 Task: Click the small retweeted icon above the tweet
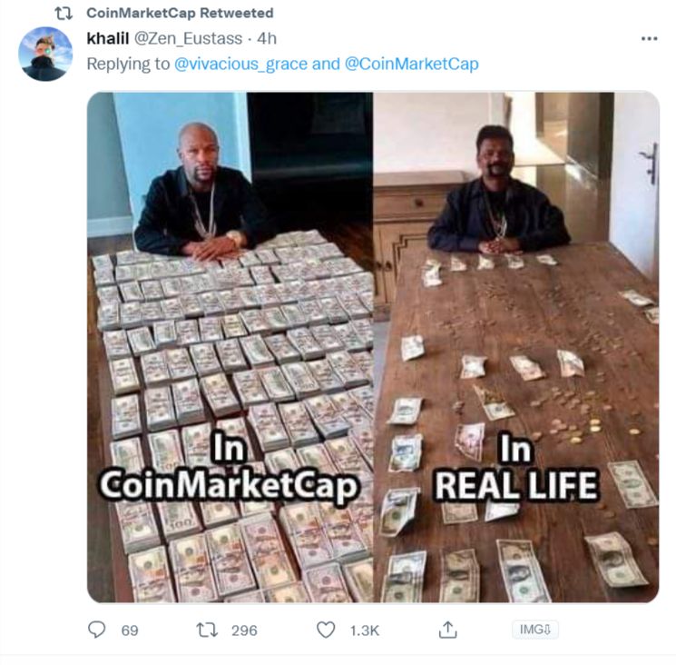pyautogui.click(x=64, y=14)
